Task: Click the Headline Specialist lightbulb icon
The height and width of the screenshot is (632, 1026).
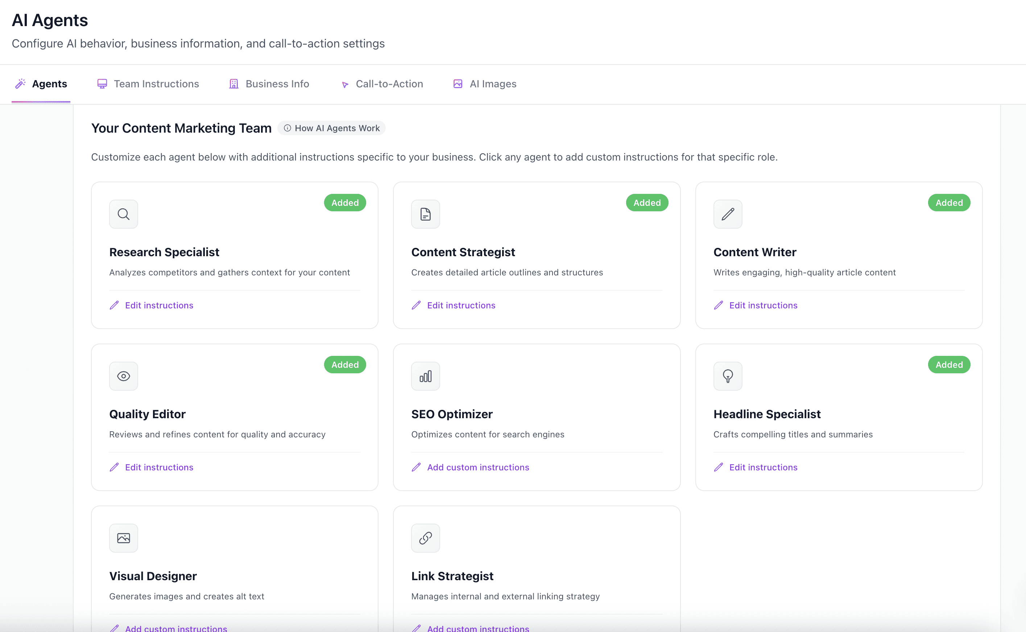Action: (728, 376)
